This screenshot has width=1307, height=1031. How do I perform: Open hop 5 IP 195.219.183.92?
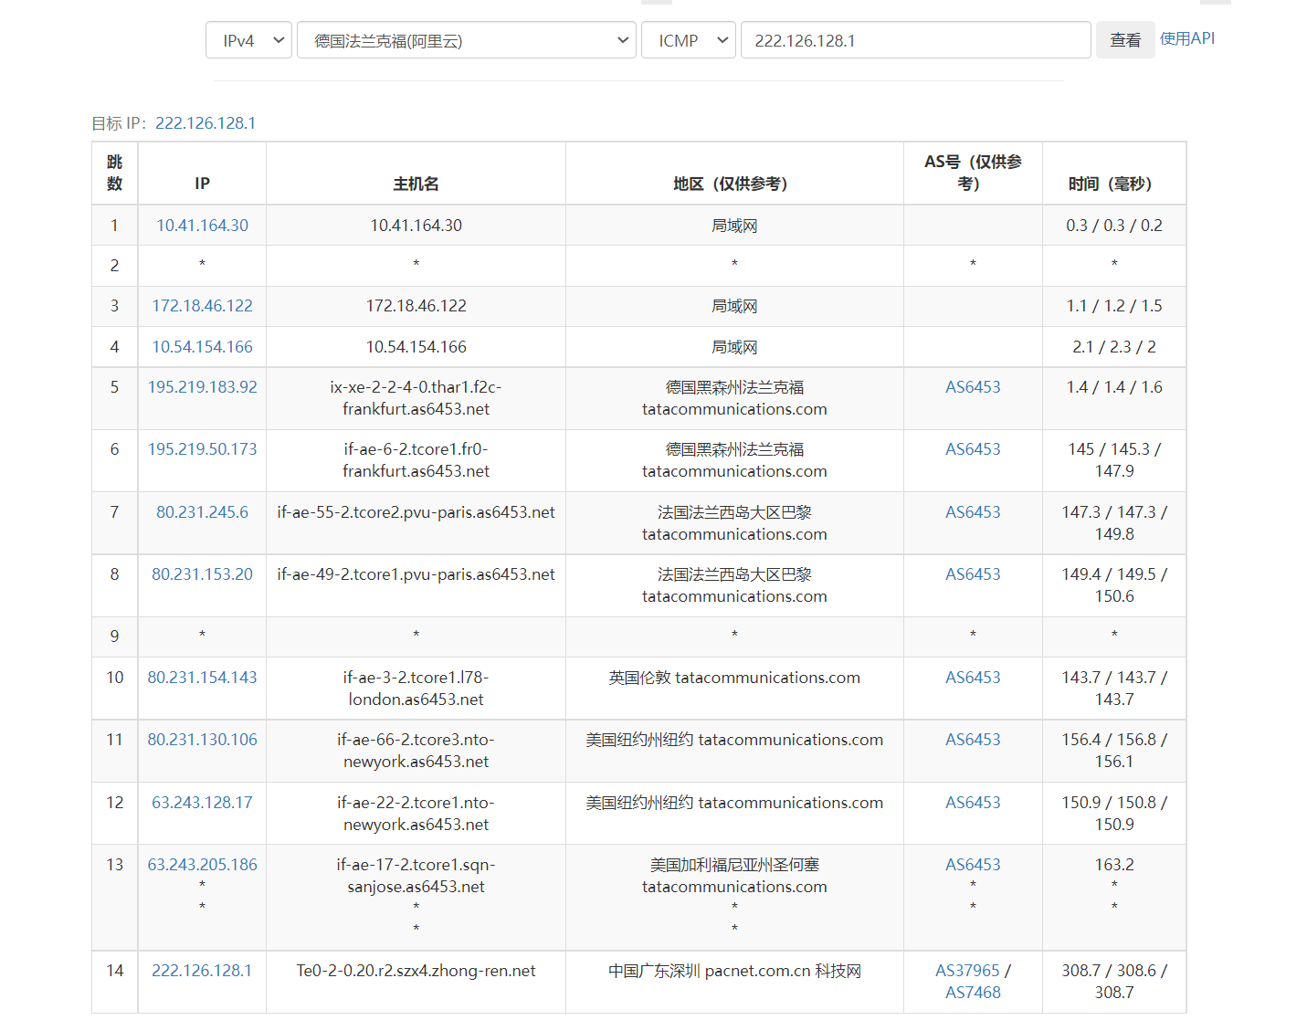click(202, 387)
